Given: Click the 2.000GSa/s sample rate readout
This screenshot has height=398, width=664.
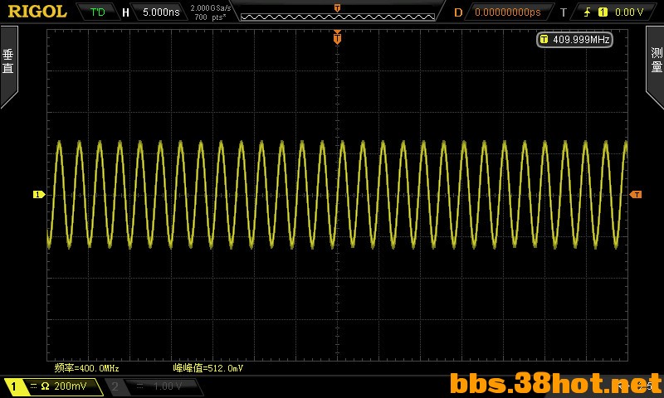Looking at the screenshot, I should 211,7.
